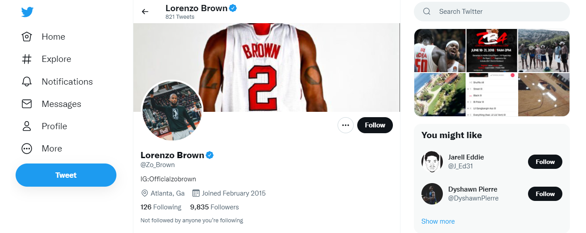The width and height of the screenshot is (586, 233).
Task: Open Messages envelope icon
Action: (x=27, y=104)
